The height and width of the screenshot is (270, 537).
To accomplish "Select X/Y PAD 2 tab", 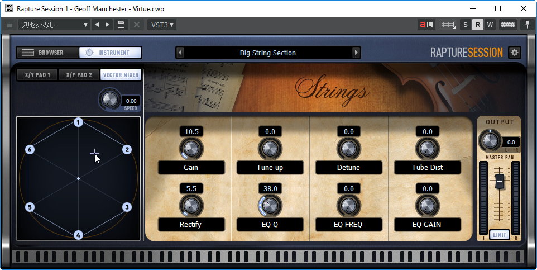I will pyautogui.click(x=79, y=75).
